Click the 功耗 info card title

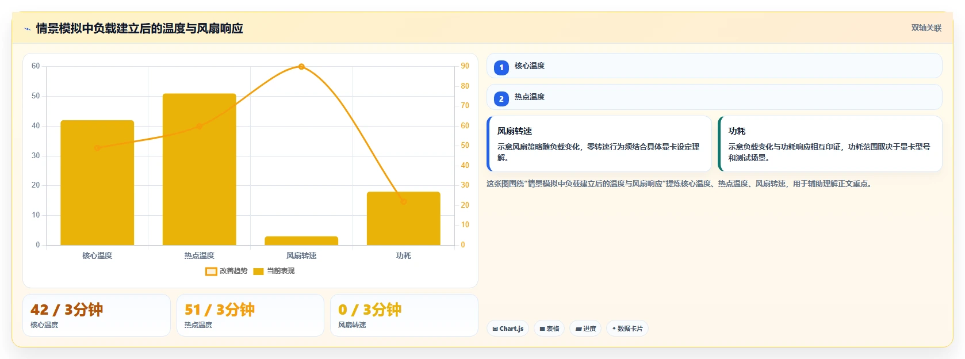737,131
